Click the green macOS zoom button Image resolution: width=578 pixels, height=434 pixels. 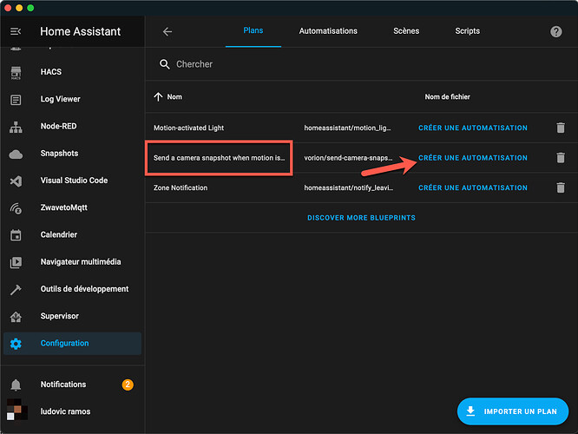[x=30, y=8]
